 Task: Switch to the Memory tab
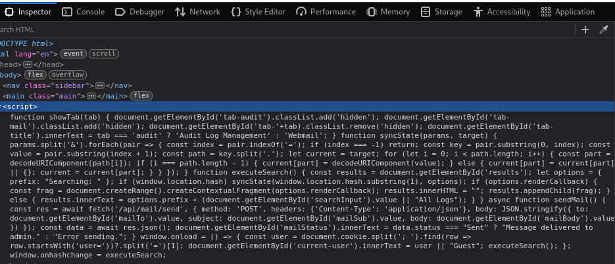point(388,12)
